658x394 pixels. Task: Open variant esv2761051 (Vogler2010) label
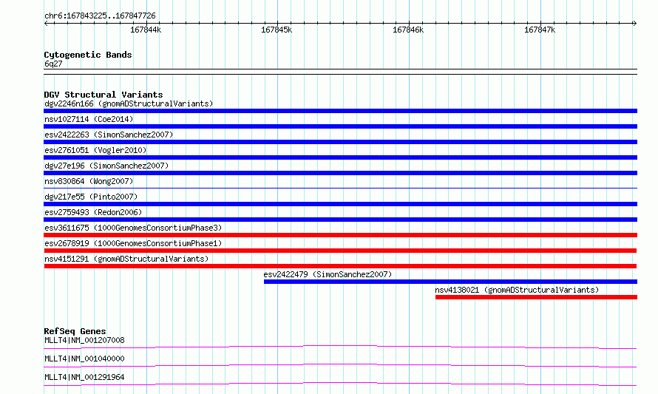coord(95,150)
